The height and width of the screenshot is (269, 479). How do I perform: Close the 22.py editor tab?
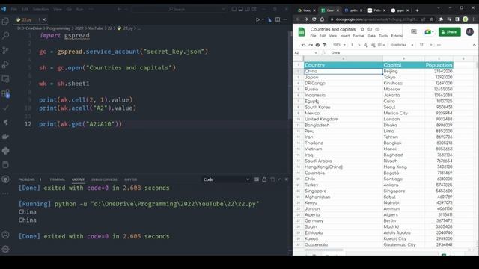tap(44, 20)
